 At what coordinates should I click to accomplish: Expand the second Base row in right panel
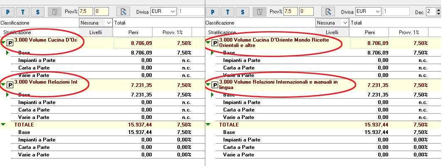(x=212, y=94)
